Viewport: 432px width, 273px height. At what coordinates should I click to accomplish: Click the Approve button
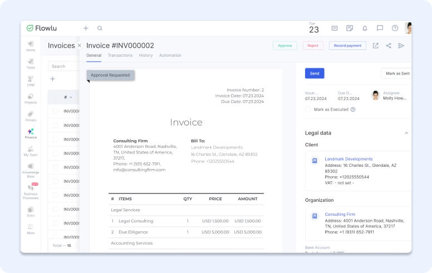(x=285, y=46)
